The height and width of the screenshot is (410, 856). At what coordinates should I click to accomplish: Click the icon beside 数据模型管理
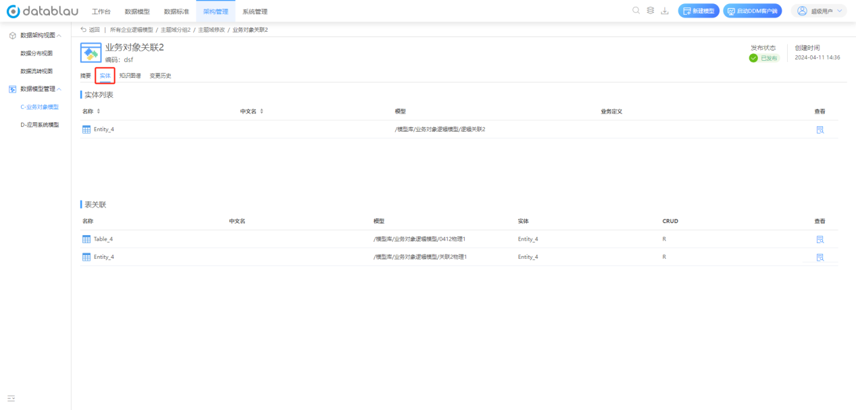click(x=13, y=89)
